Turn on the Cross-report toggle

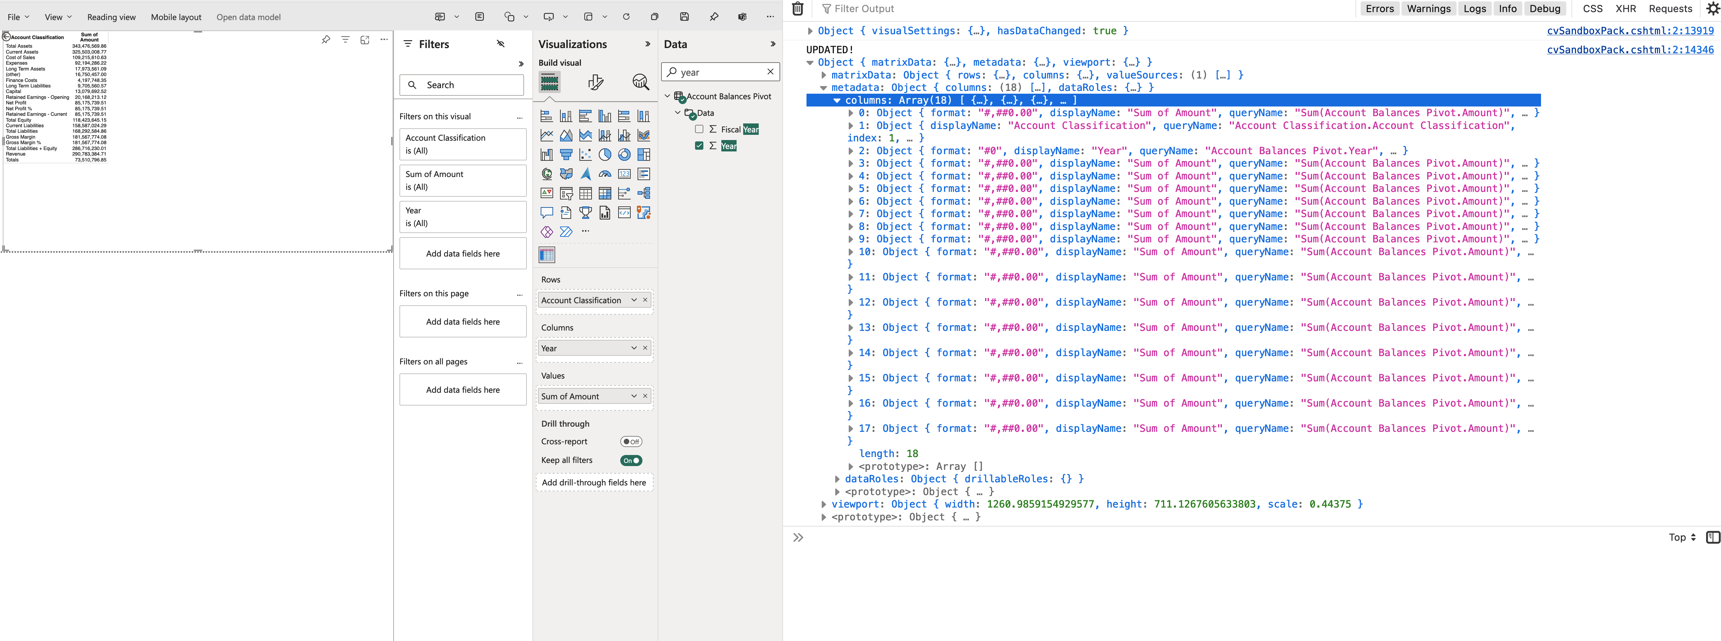tap(631, 441)
